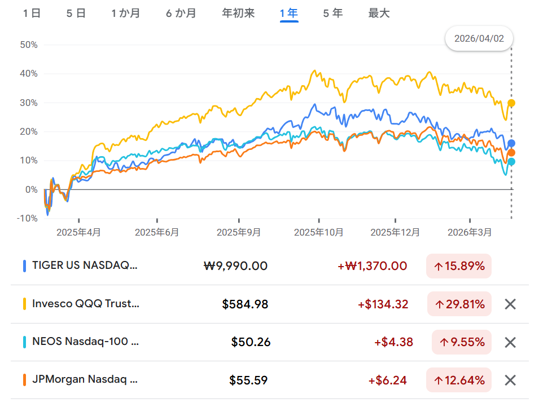
Task: Click the yellow endpoint dot on chart
Action: coord(511,103)
